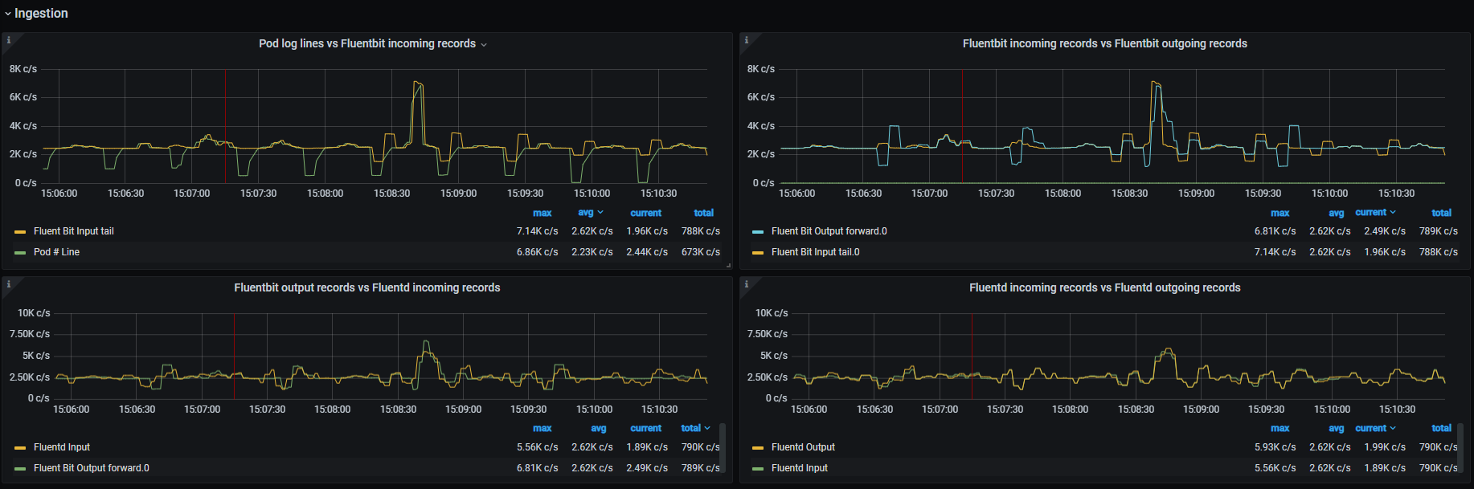Toggle Fluentd Output series
Image resolution: width=1474 pixels, height=489 pixels.
803,447
